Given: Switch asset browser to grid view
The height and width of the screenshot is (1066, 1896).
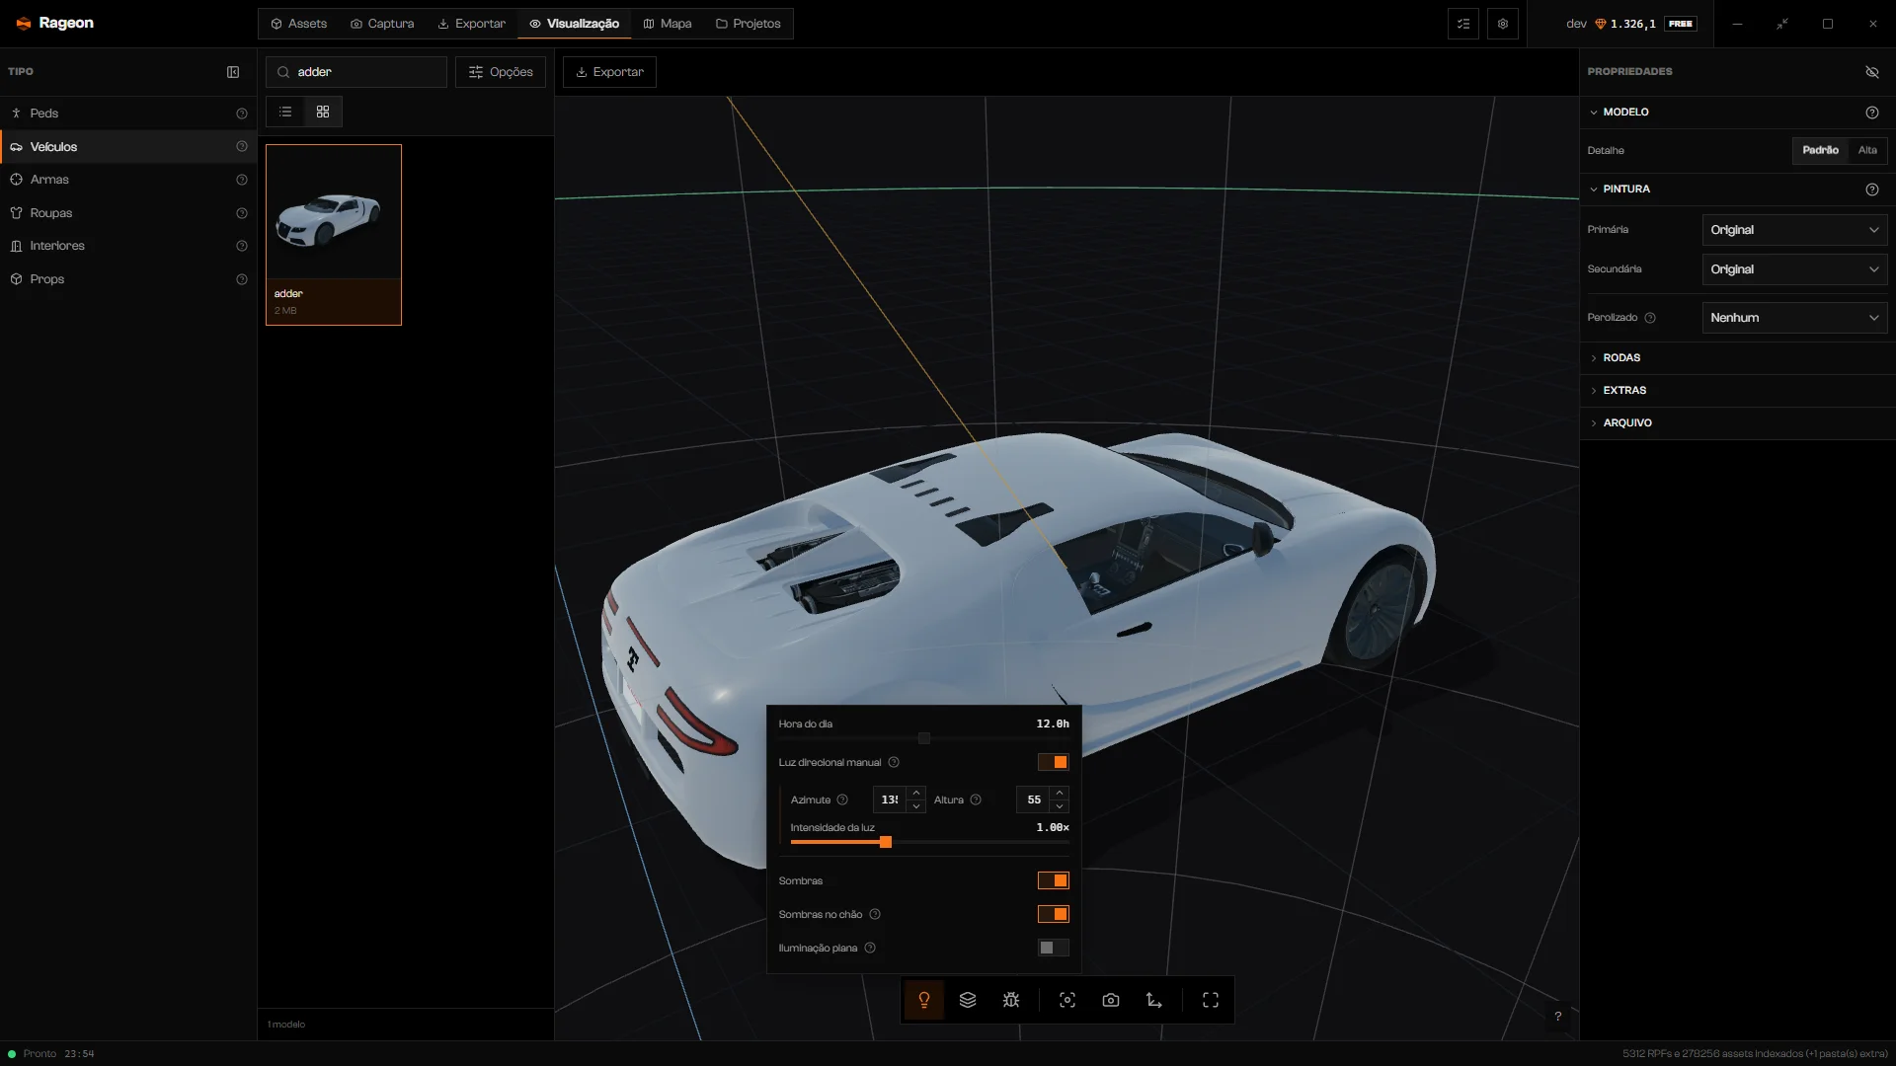Looking at the screenshot, I should tap(323, 112).
